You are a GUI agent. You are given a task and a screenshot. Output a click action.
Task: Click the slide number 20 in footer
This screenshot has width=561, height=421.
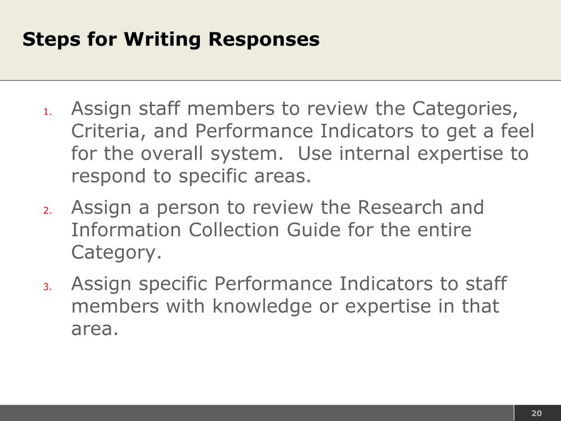(x=536, y=413)
